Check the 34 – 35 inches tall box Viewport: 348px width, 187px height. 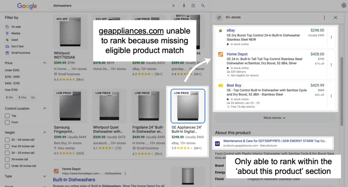click(x=7, y=153)
